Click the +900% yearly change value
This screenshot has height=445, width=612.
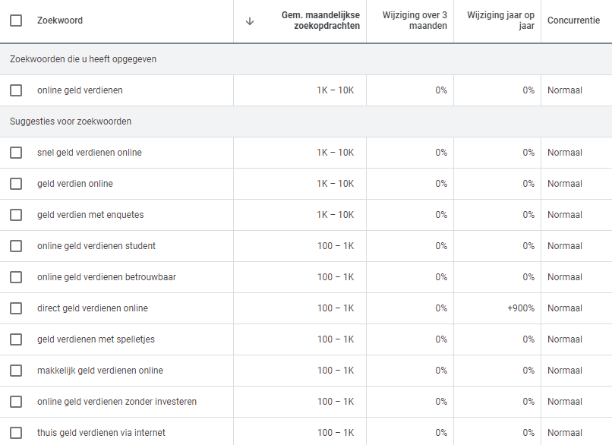point(521,308)
